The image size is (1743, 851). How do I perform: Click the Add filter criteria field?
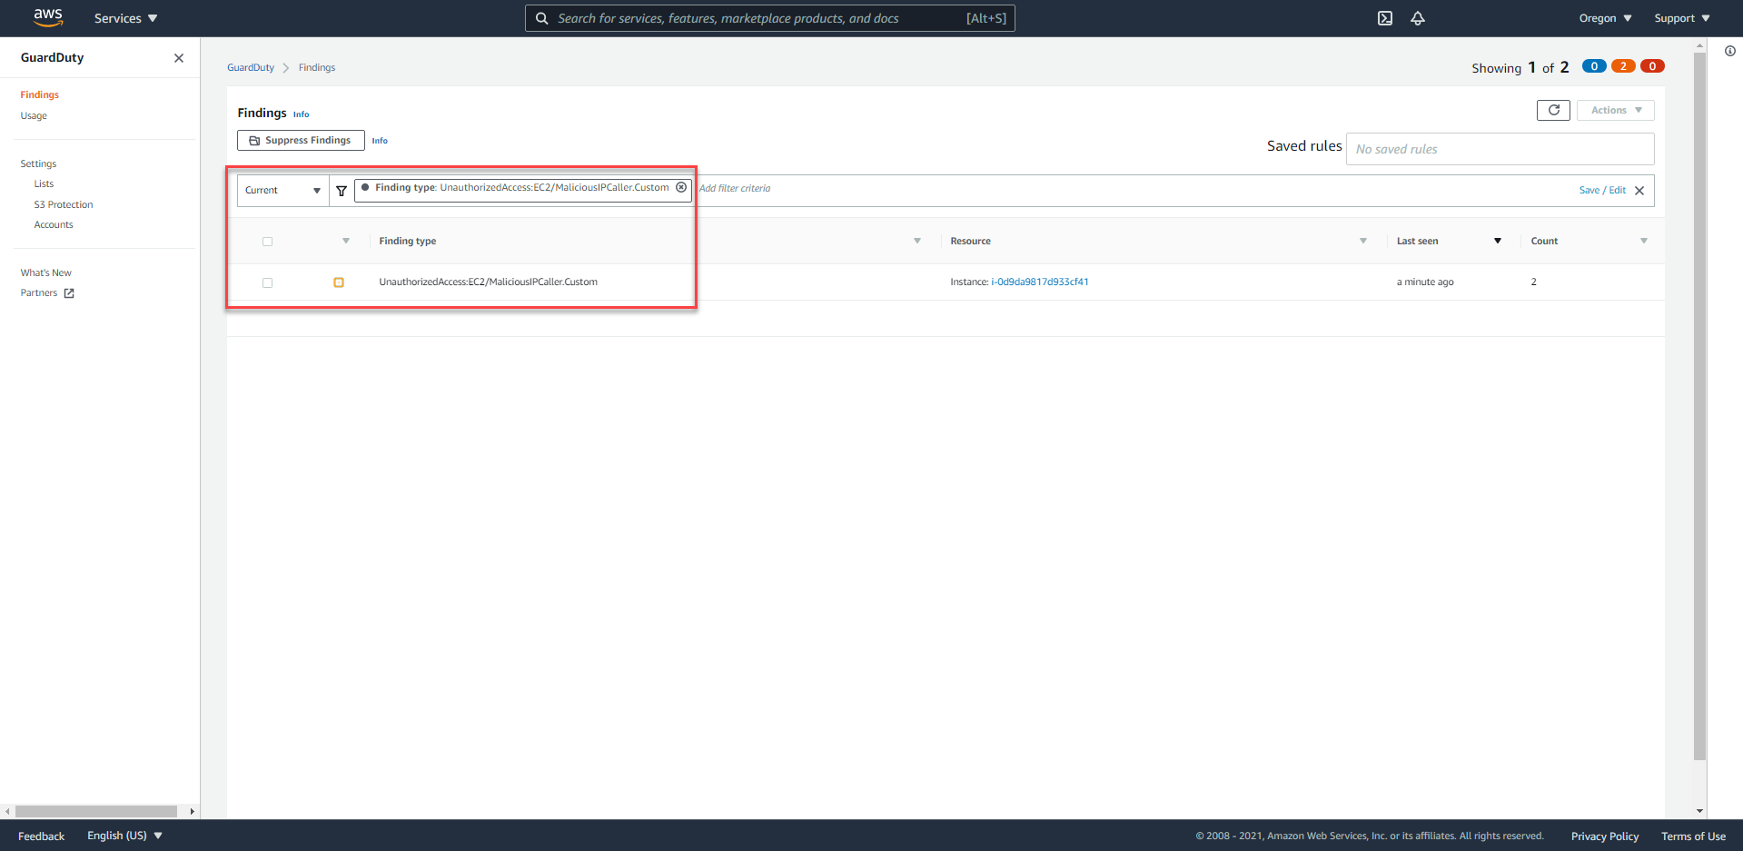[x=735, y=188]
